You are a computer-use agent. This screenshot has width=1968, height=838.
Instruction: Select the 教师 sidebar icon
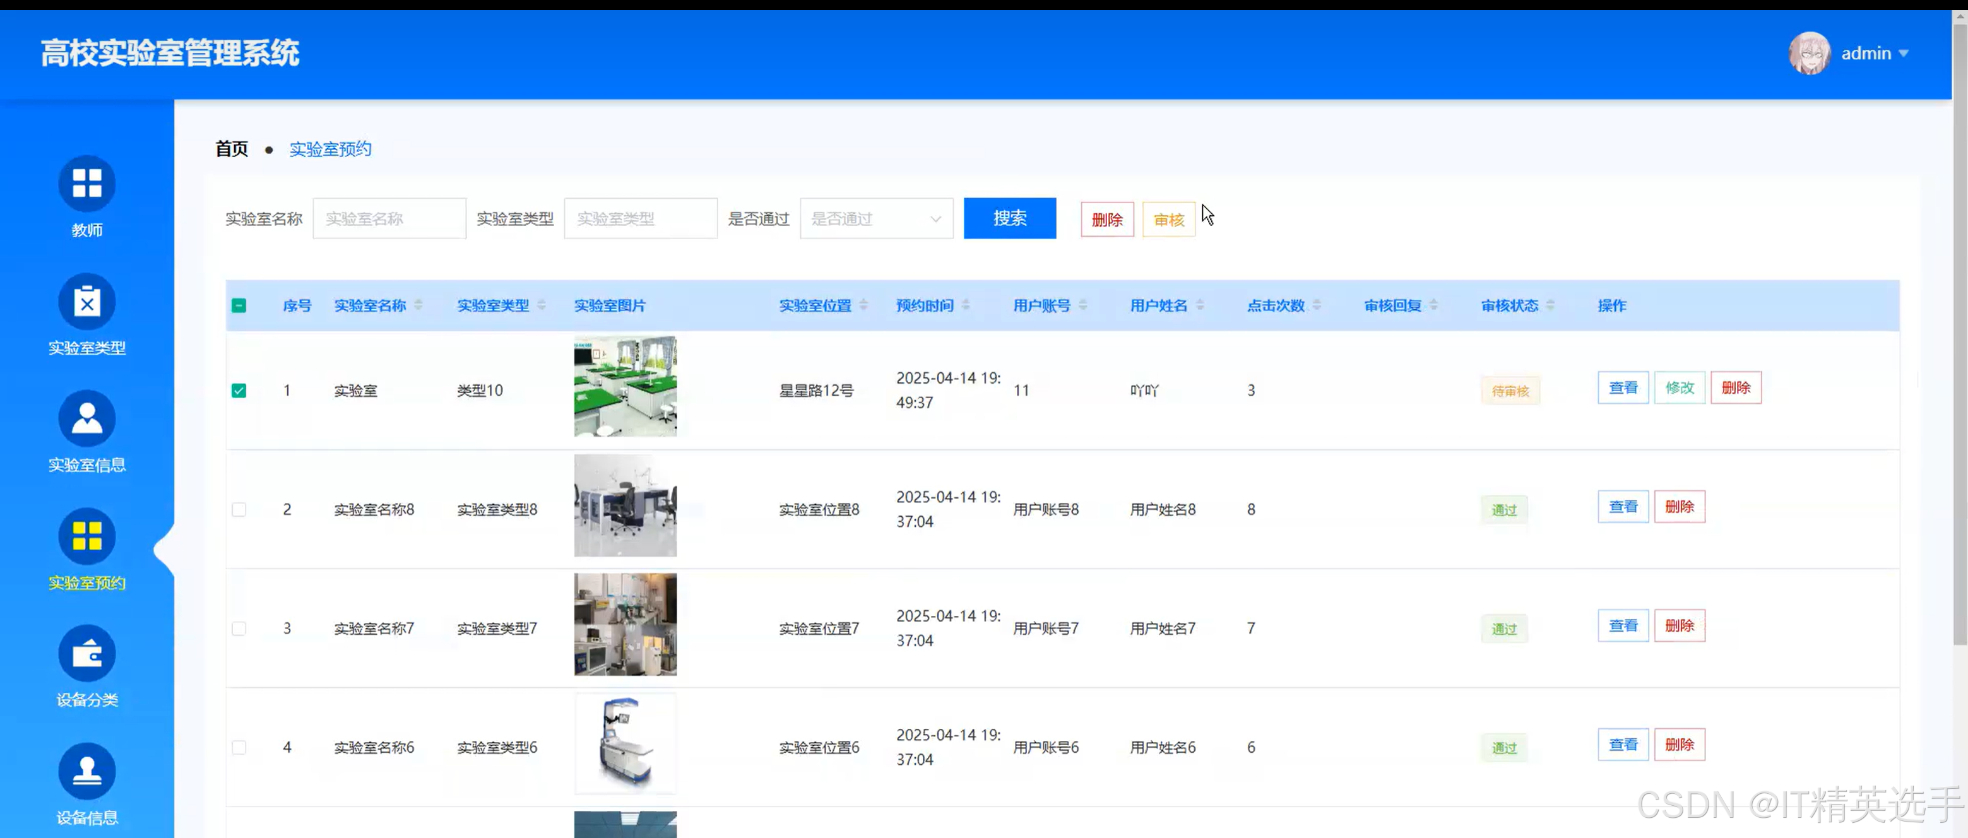pyautogui.click(x=86, y=184)
